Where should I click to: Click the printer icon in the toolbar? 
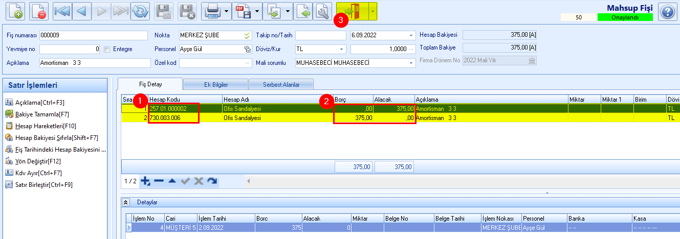(x=212, y=11)
